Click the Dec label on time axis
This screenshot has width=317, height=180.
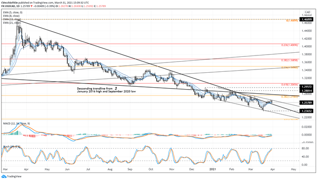[x=192, y=169]
